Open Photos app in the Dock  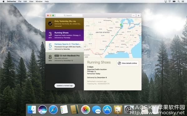pos(85,110)
